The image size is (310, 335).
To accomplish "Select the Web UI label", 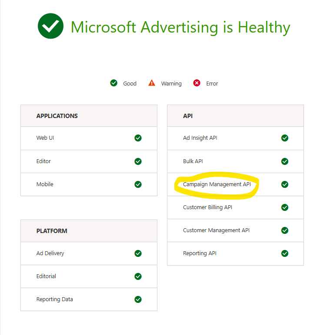I will click(45, 138).
